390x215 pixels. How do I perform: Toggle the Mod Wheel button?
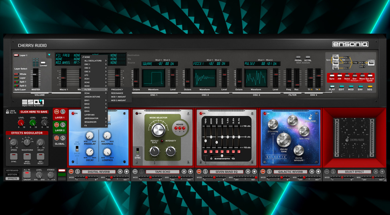[27, 156]
